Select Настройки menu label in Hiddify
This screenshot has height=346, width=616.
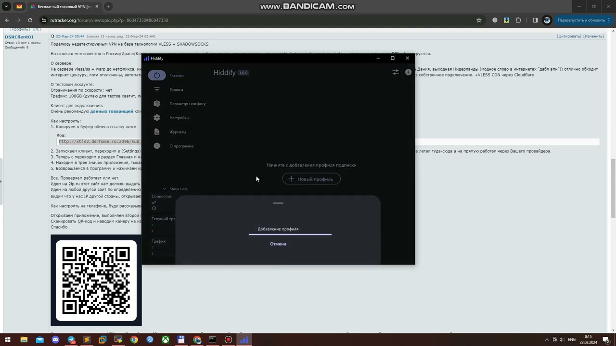coord(179,118)
